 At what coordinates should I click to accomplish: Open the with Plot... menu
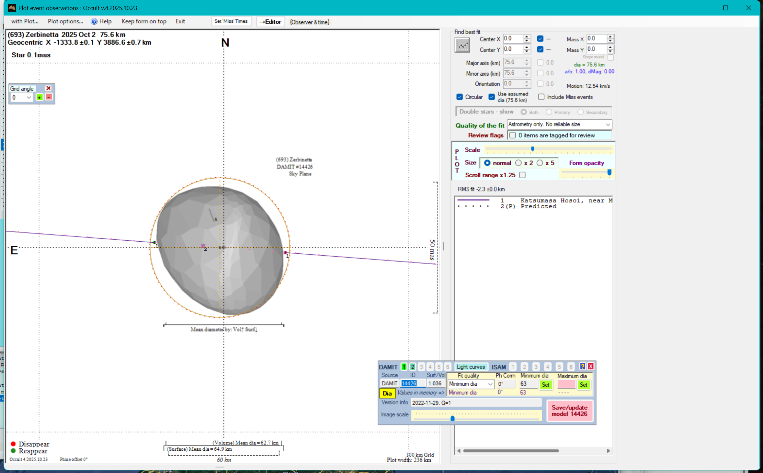pos(25,21)
